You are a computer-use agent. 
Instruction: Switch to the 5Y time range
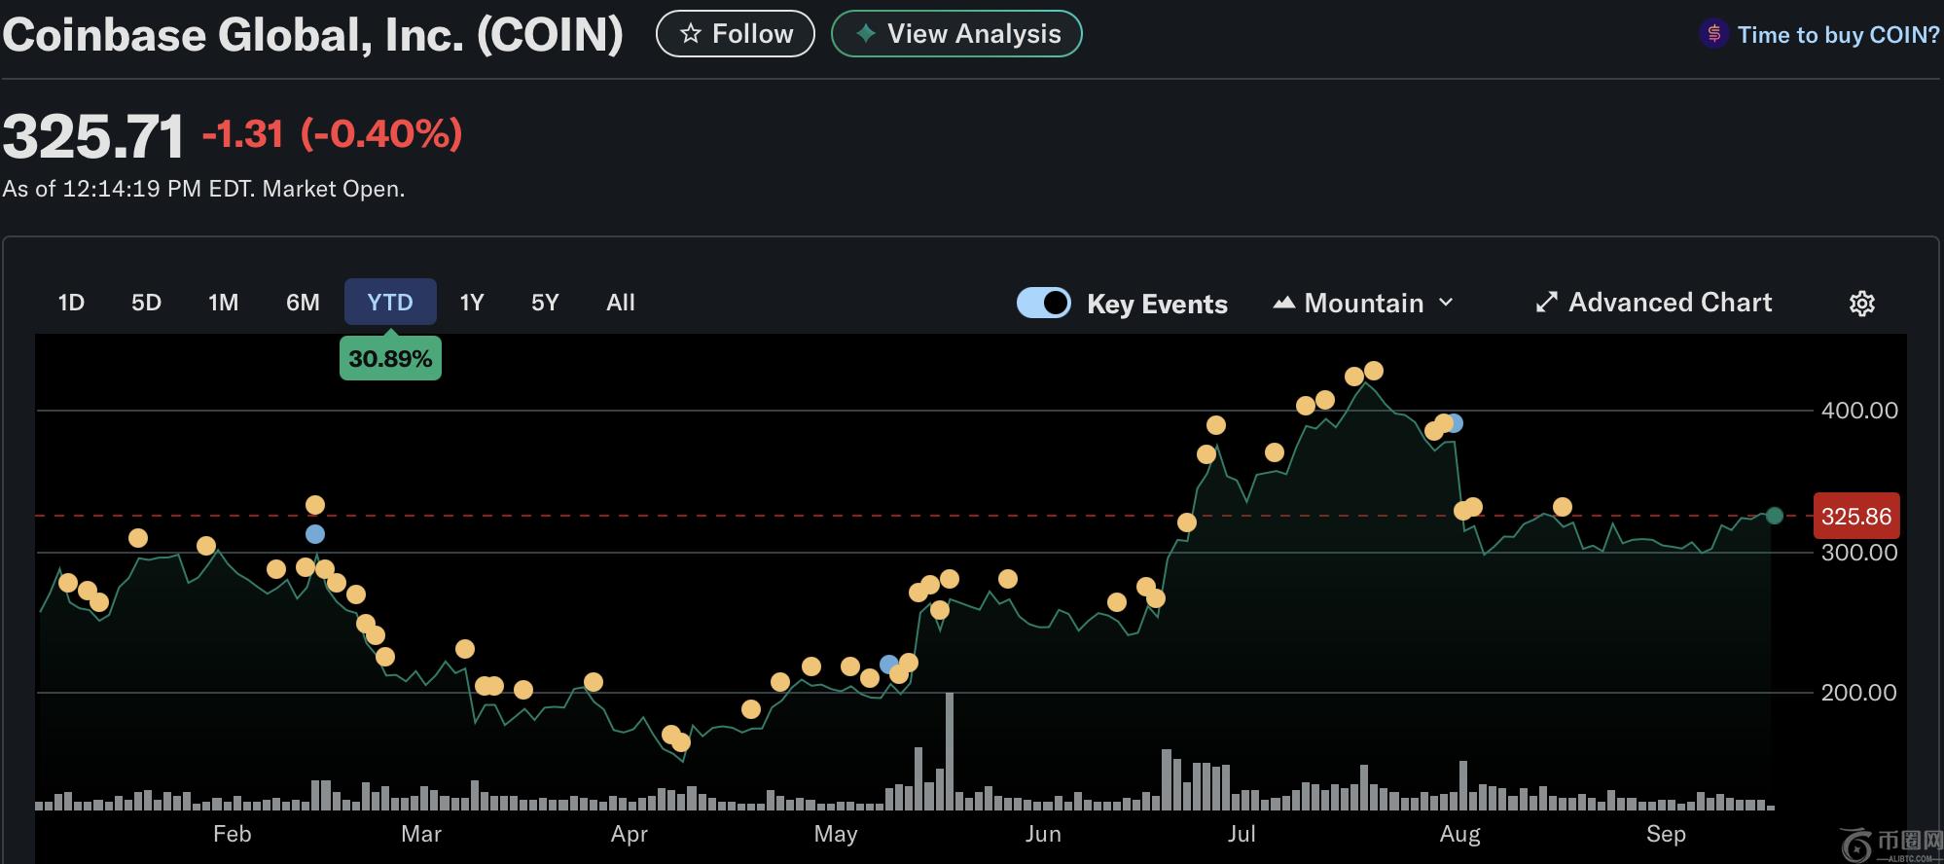(x=545, y=303)
